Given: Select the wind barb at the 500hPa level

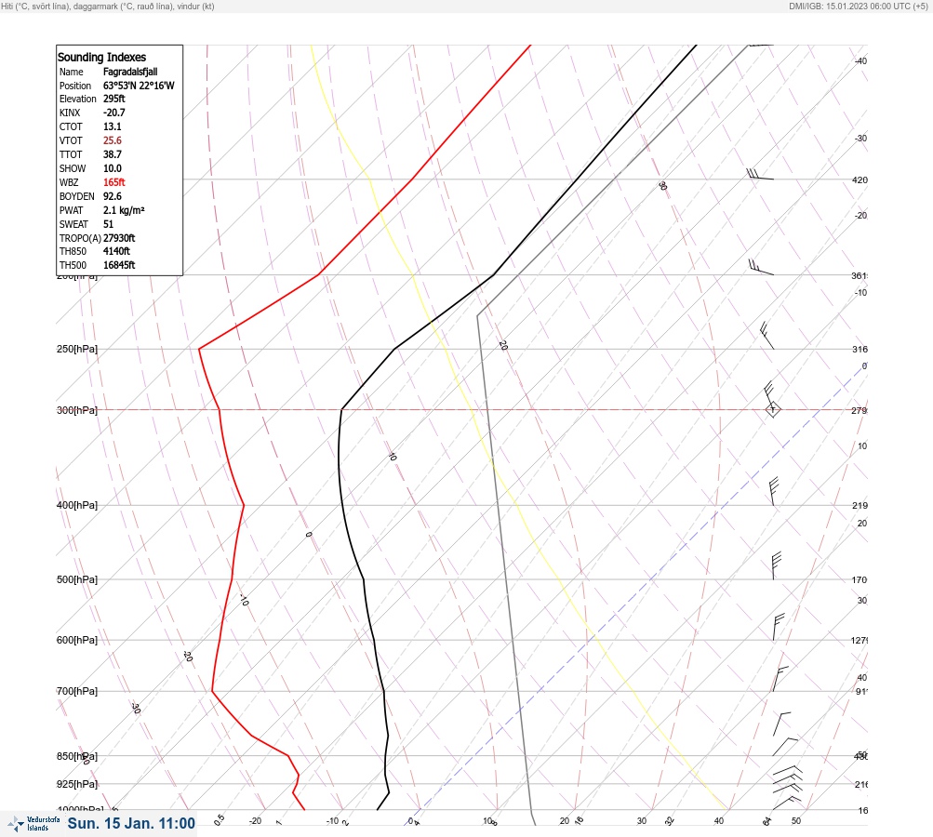Looking at the screenshot, I should pos(776,566).
